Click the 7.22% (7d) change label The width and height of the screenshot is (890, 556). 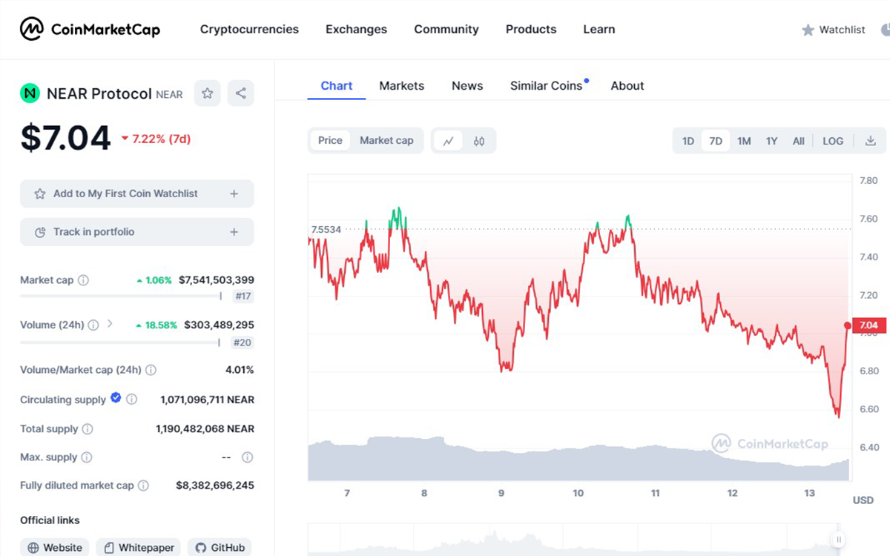pyautogui.click(x=156, y=139)
